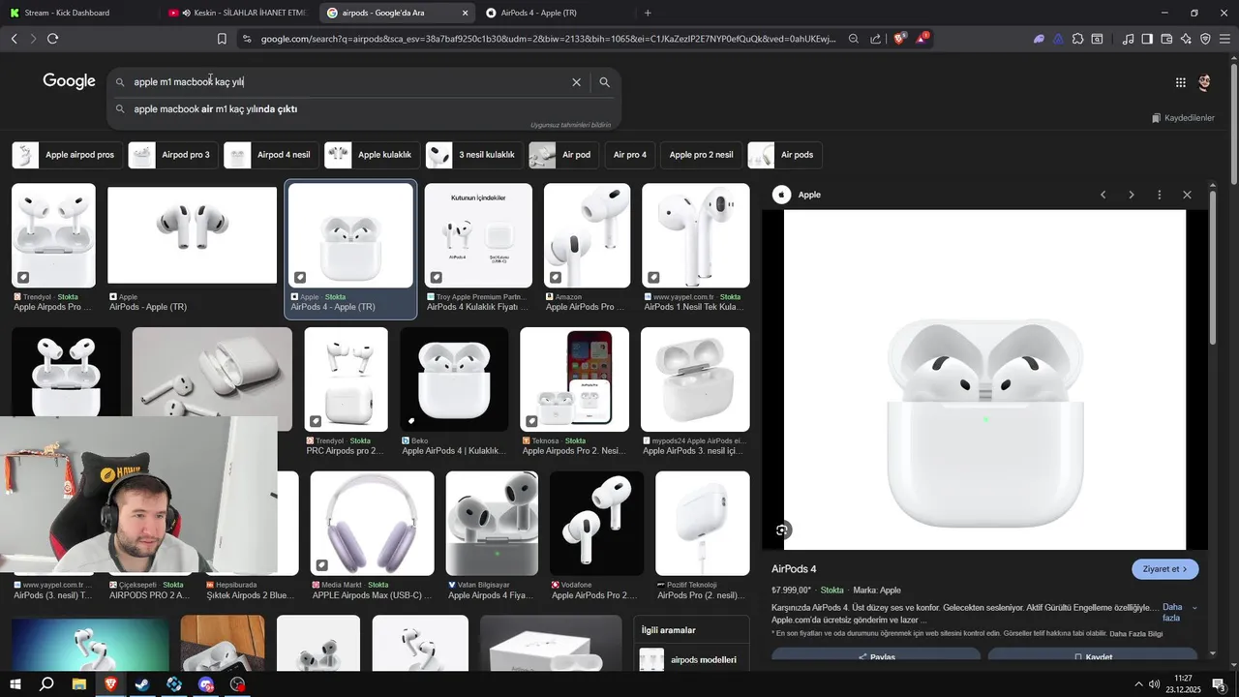This screenshot has height=697, width=1239.
Task: Select Airpod 4 nesil filter chip
Action: [270, 155]
